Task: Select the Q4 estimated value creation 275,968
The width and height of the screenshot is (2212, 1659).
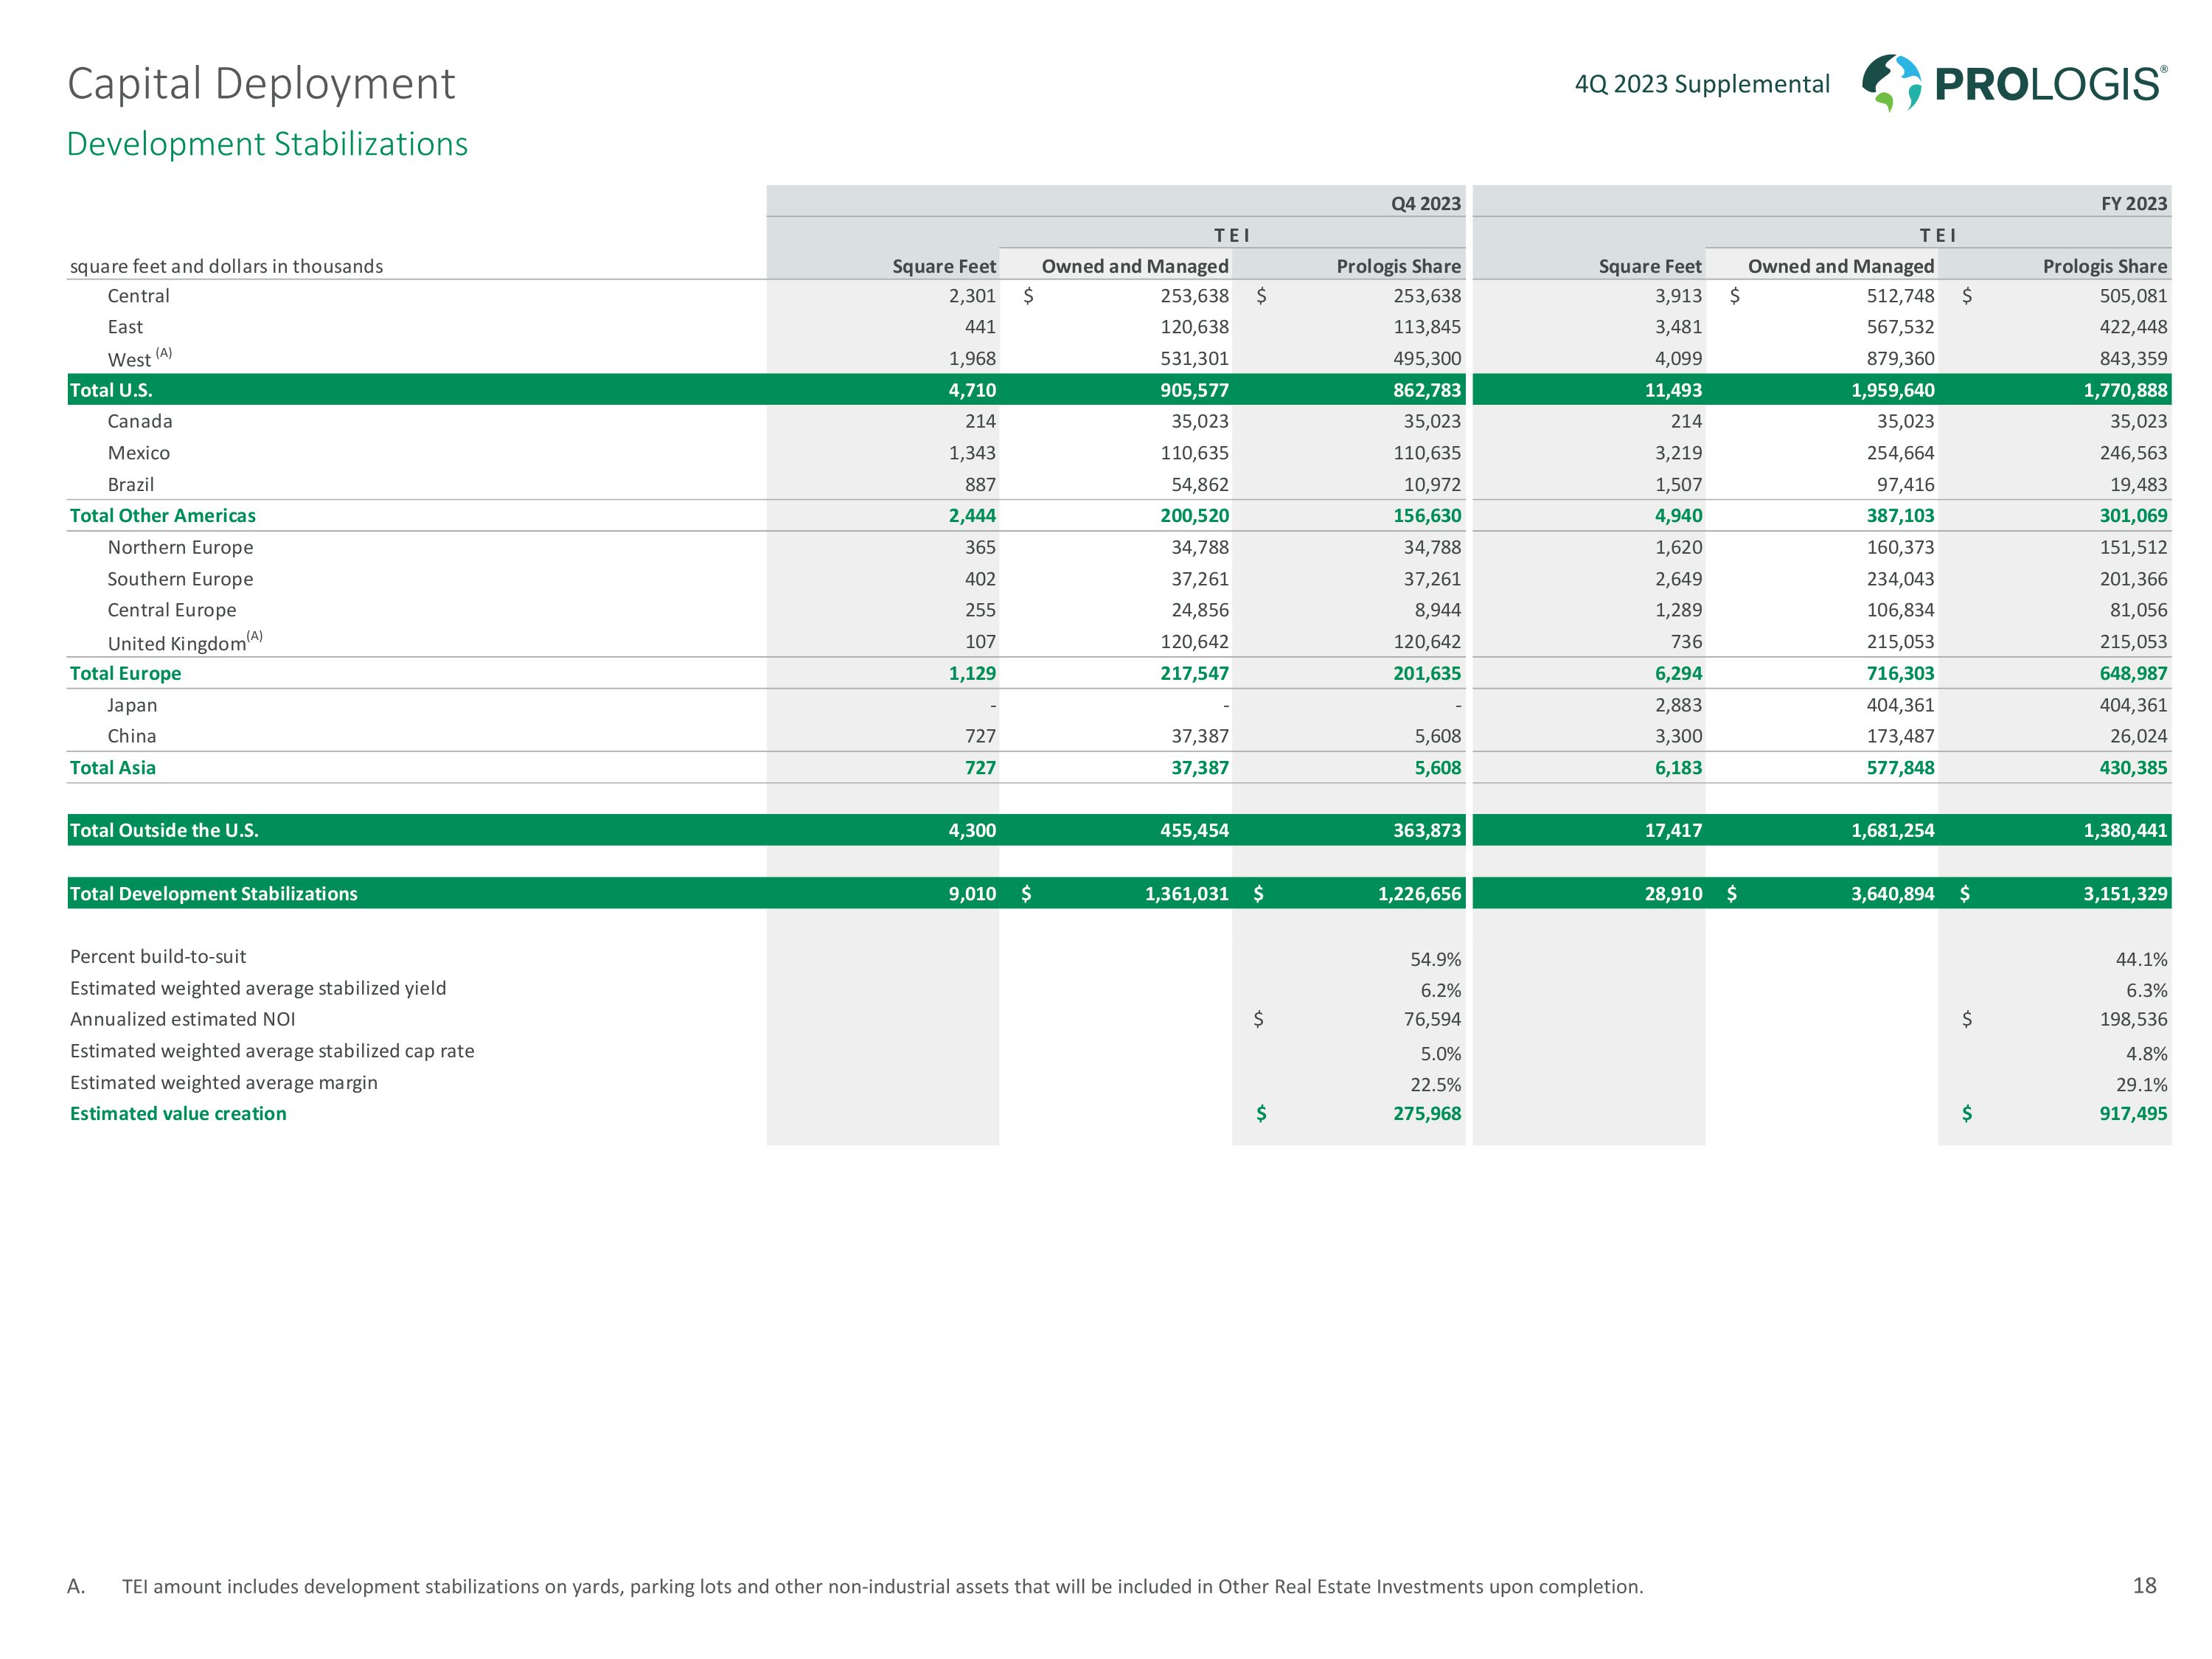Action: [x=1427, y=1114]
